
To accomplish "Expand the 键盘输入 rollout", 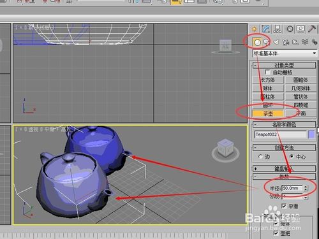I will pyautogui.click(x=284, y=169).
